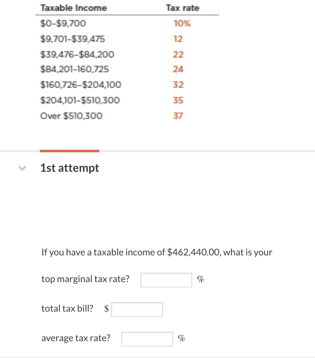Click inside the average tax rate field
Image resolution: width=315 pixels, height=358 pixels.
click(x=147, y=339)
